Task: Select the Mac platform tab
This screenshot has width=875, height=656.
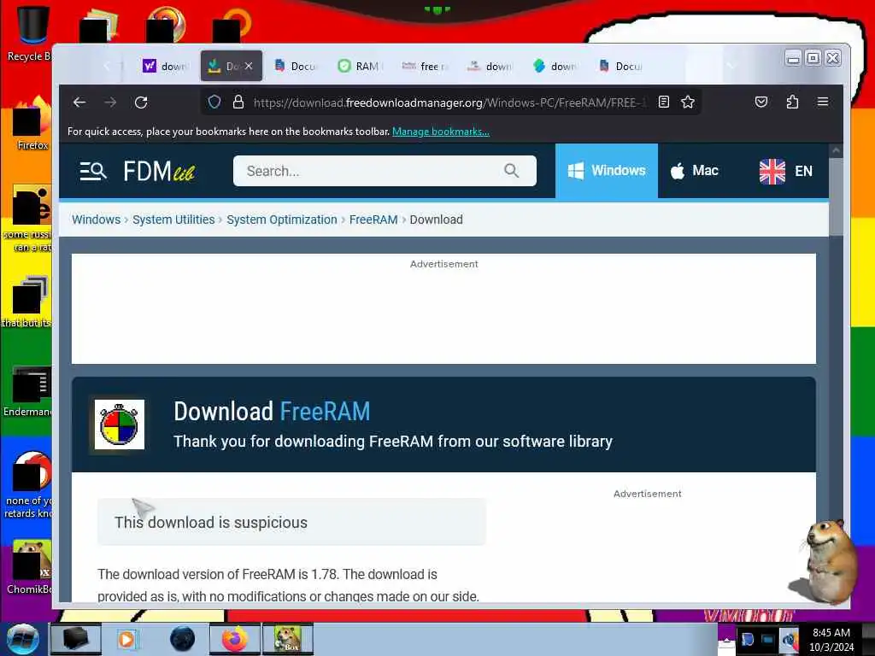Action: [694, 171]
